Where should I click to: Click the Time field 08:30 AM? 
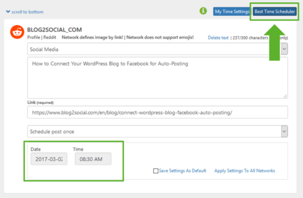pyautogui.click(x=93, y=159)
